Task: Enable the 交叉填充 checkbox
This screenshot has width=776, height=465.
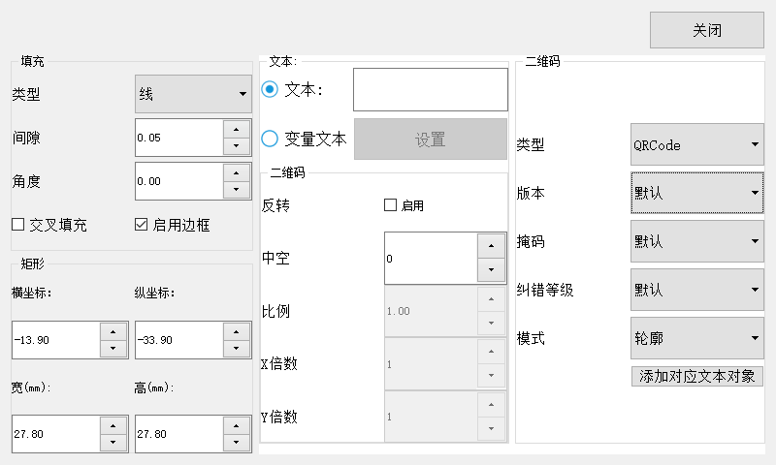Action: (18, 225)
